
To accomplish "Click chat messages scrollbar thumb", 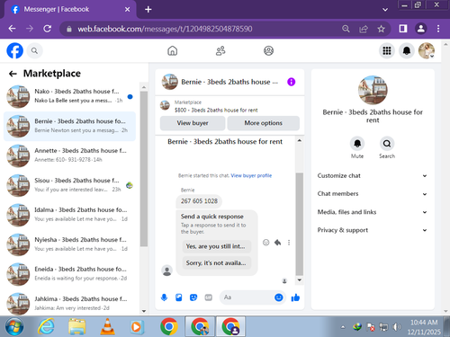I will 299,224.
